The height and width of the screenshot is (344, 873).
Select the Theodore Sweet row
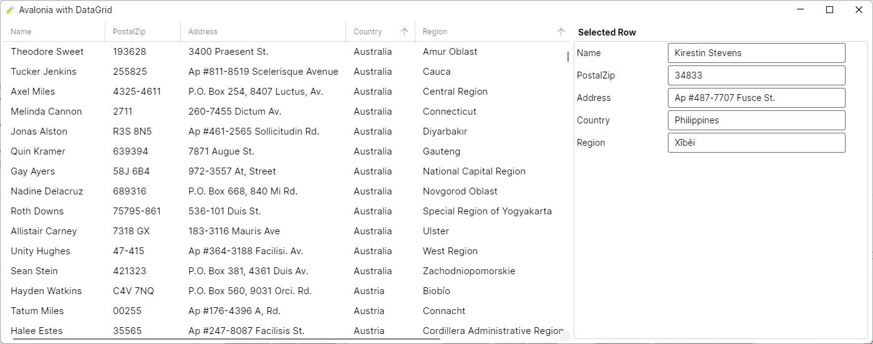(47, 52)
